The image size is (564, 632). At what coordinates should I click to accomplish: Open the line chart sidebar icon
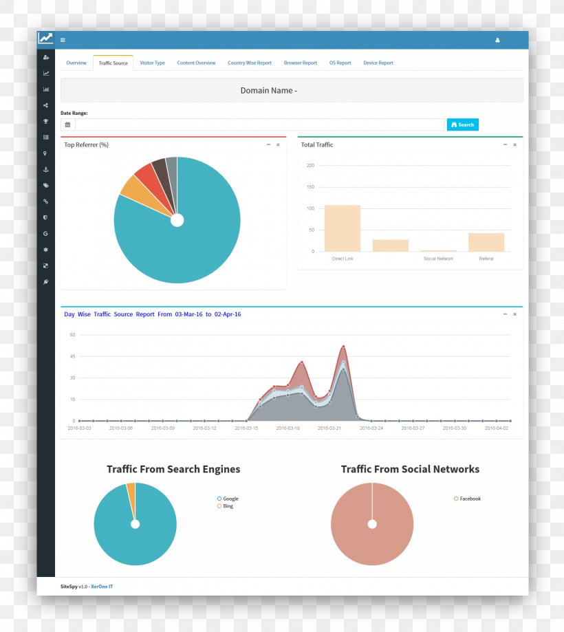point(46,74)
